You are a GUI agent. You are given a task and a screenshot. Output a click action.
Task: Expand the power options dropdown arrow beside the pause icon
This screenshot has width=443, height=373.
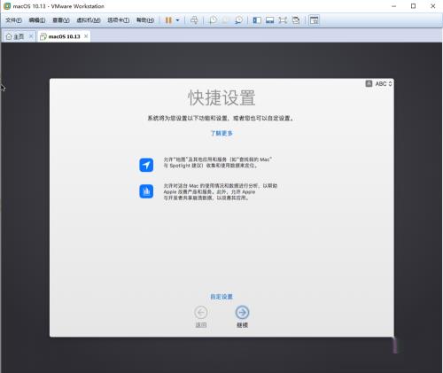177,20
